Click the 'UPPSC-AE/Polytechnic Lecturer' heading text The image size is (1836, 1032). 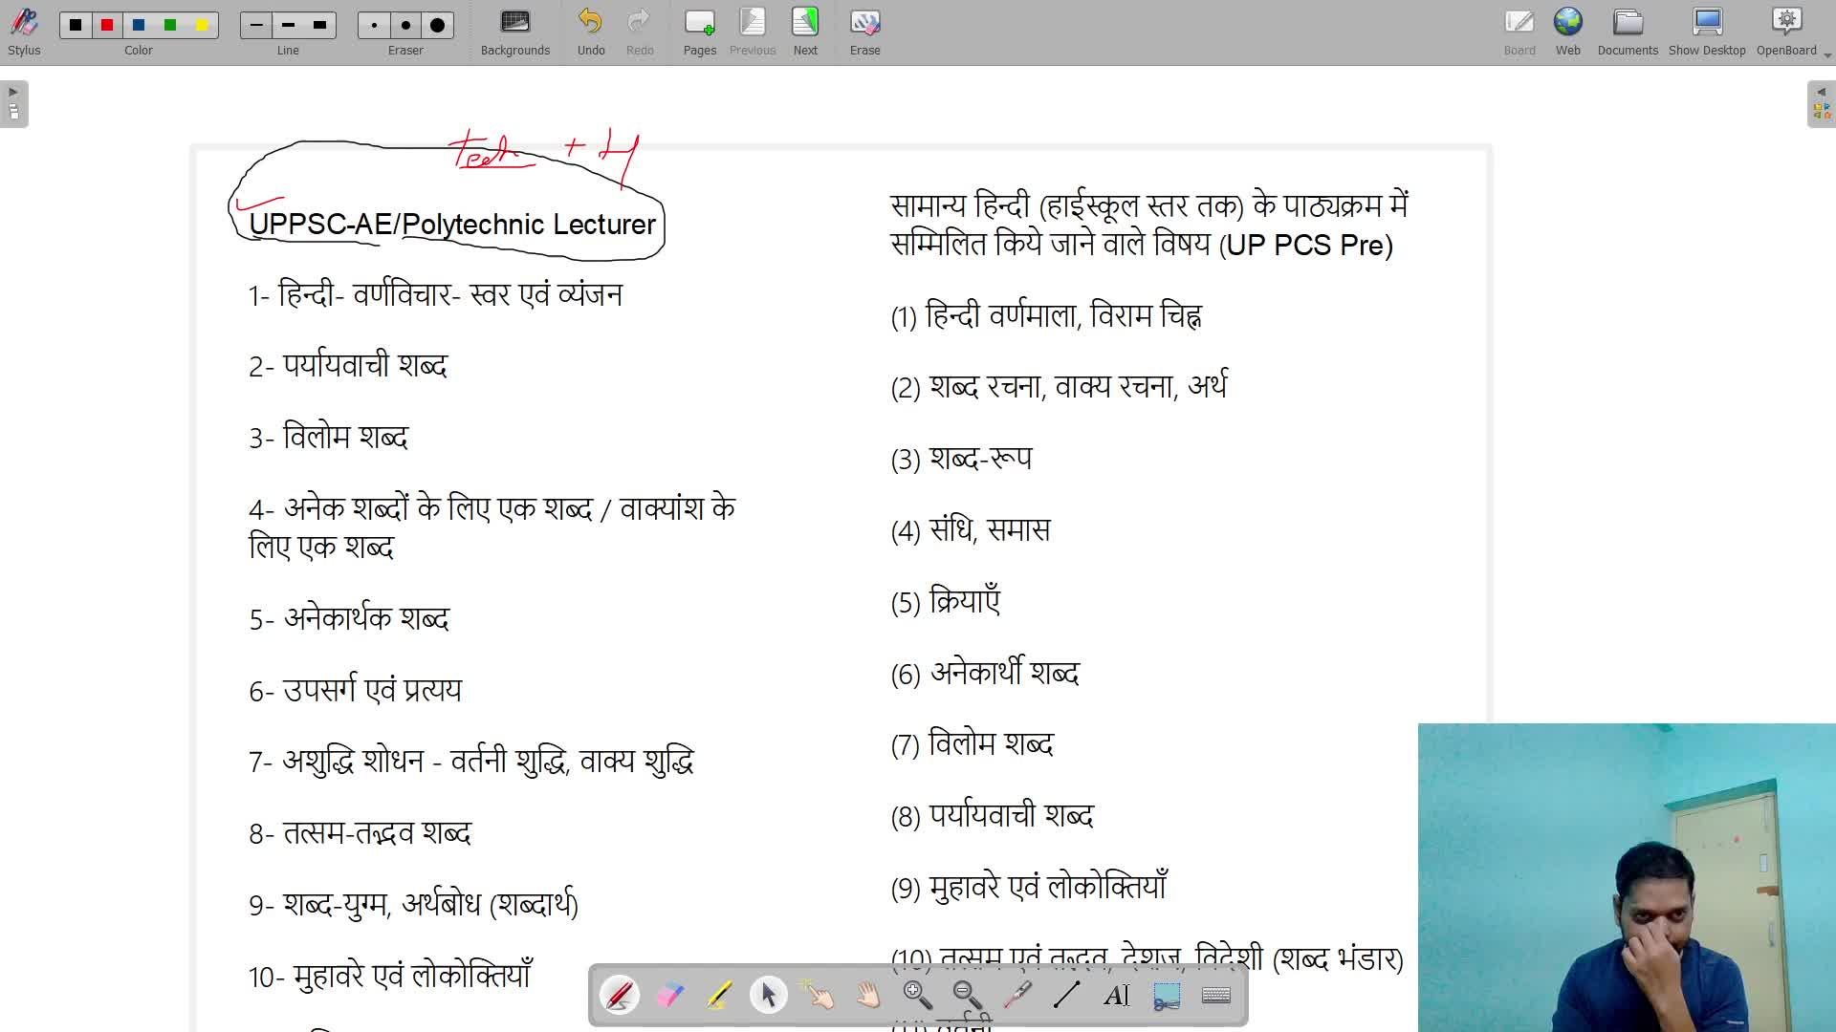coord(452,225)
